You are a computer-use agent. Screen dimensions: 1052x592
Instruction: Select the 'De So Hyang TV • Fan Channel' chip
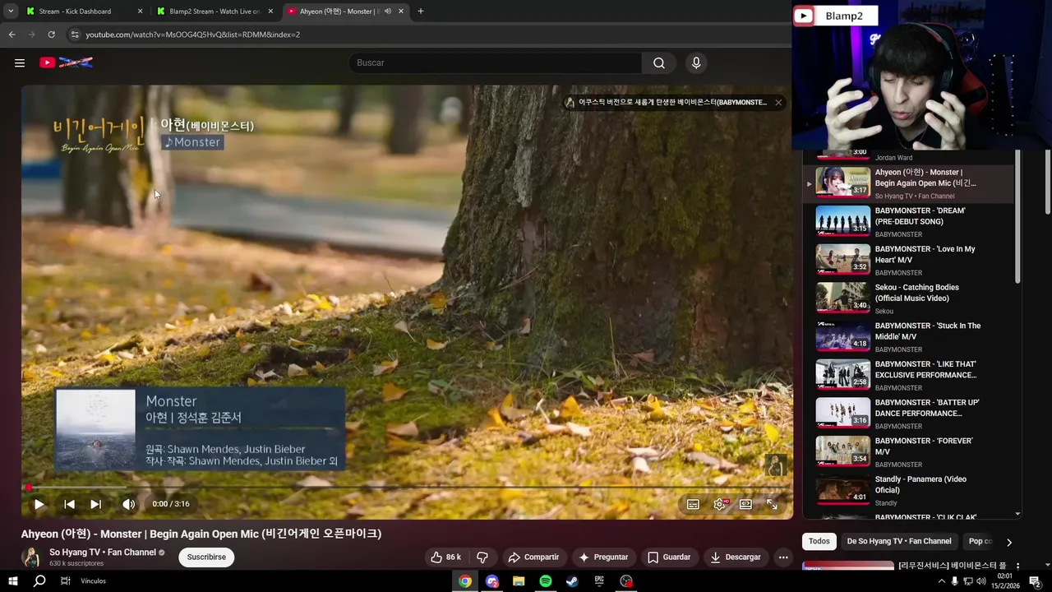click(x=899, y=541)
